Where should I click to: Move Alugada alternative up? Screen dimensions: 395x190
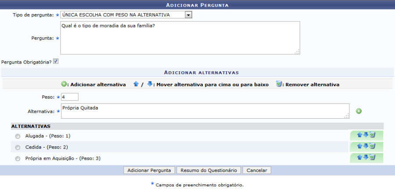coord(359,135)
